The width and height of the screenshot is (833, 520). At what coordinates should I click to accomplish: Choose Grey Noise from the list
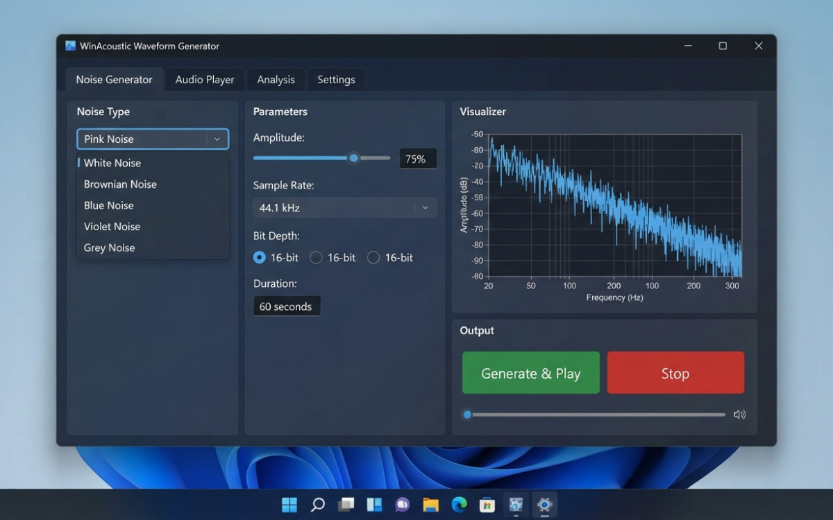[x=153, y=248]
